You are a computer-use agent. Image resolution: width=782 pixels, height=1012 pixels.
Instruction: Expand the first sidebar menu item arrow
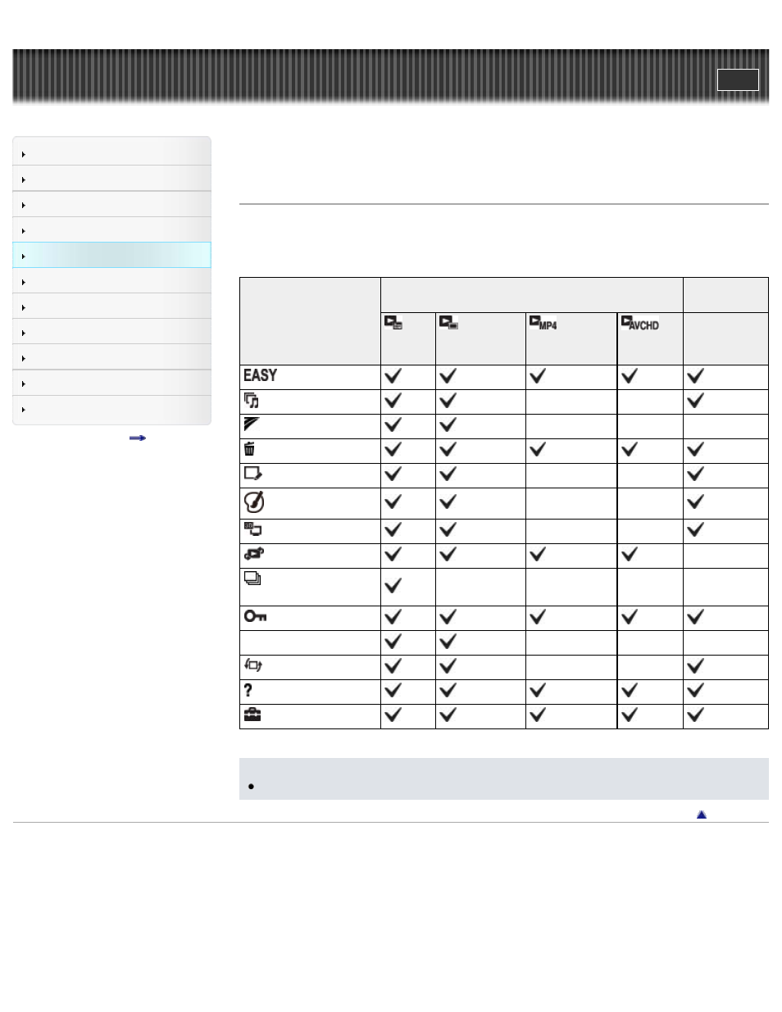(24, 154)
